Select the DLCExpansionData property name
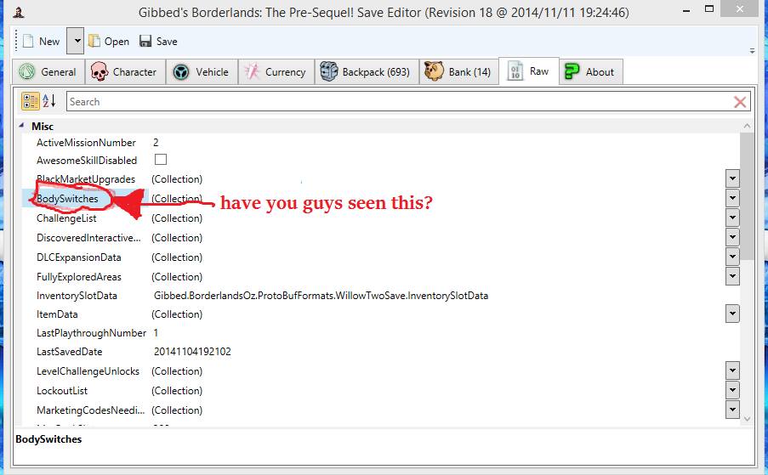 [79, 257]
